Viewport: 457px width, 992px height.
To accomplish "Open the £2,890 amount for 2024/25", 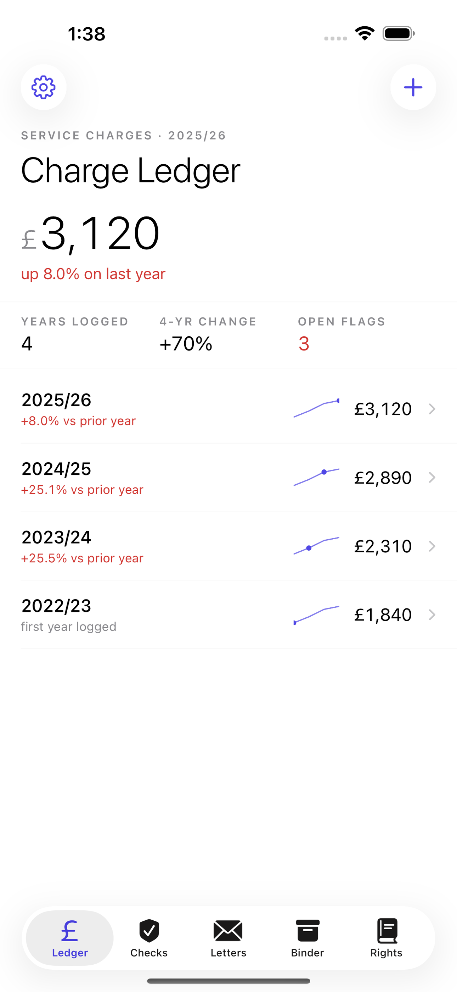I will (x=383, y=478).
